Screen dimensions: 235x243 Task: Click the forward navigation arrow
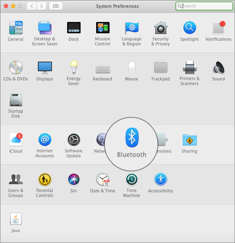[41, 6]
